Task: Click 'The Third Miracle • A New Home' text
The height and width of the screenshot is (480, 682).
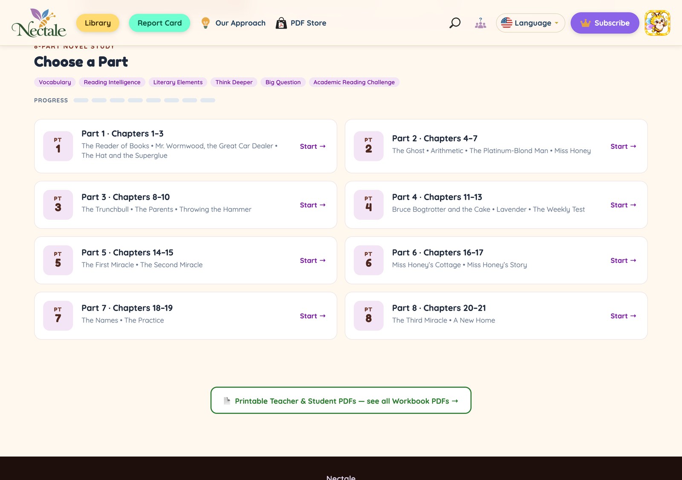Action: coord(444,320)
